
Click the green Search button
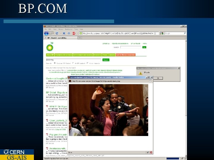point(106,60)
